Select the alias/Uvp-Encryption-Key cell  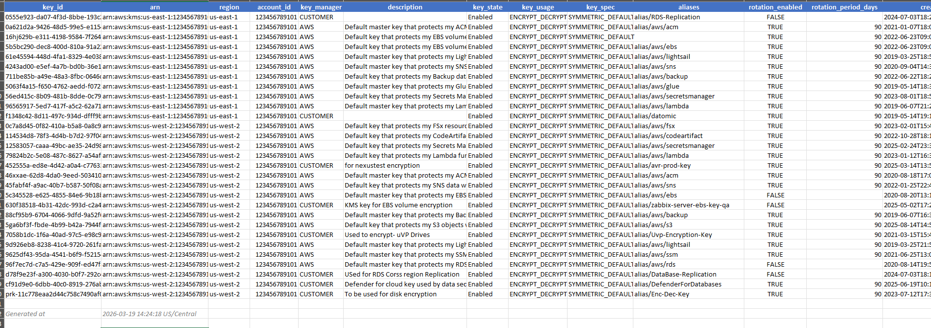coord(688,234)
